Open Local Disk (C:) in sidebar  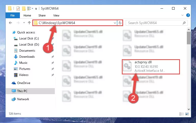[x=29, y=38]
